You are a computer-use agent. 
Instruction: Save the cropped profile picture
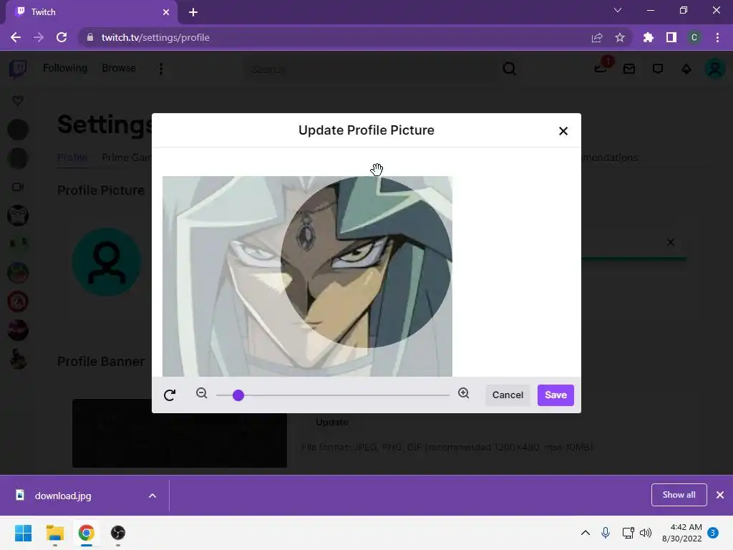[555, 395]
